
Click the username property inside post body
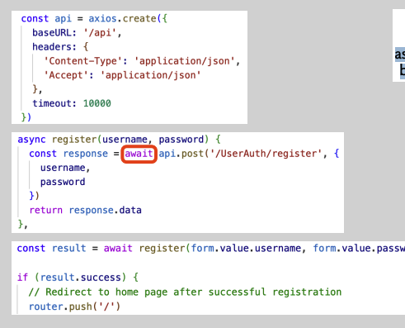click(x=63, y=168)
